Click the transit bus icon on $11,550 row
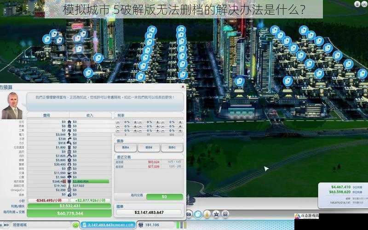Screen dimensions: 368x230 click(x=69, y=173)
